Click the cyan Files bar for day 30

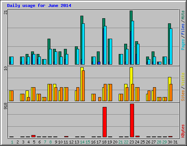tap(171, 46)
